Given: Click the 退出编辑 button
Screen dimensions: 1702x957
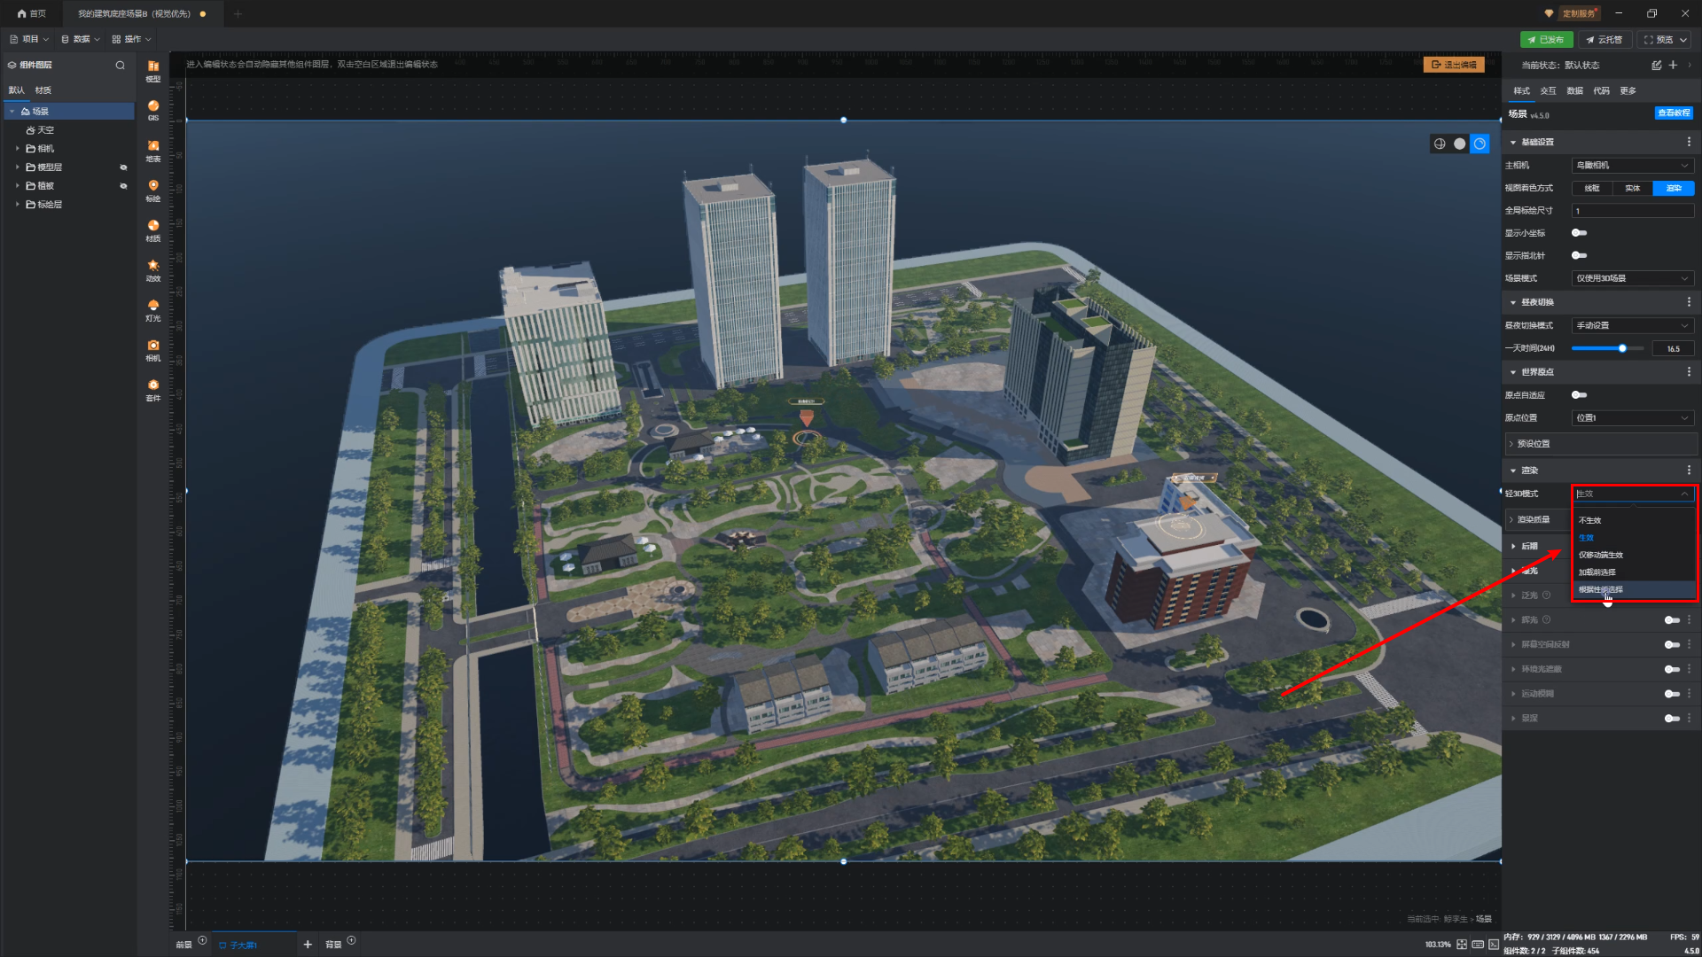Looking at the screenshot, I should tap(1454, 65).
